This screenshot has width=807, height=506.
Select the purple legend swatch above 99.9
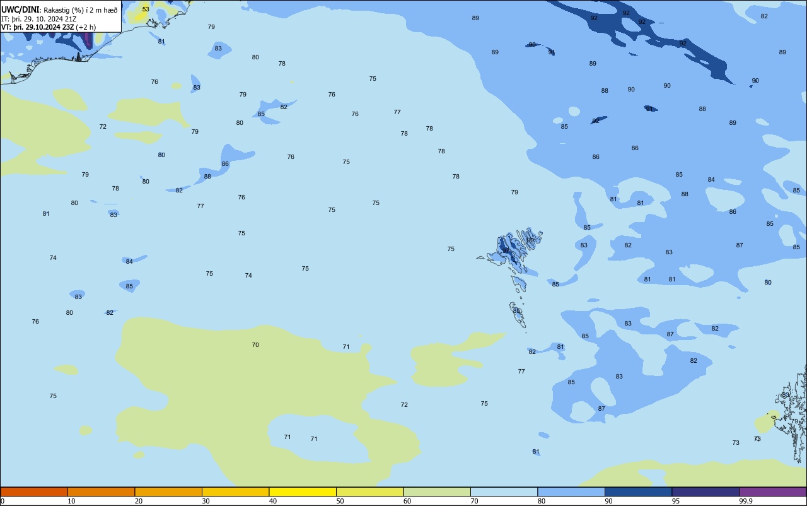pyautogui.click(x=772, y=491)
